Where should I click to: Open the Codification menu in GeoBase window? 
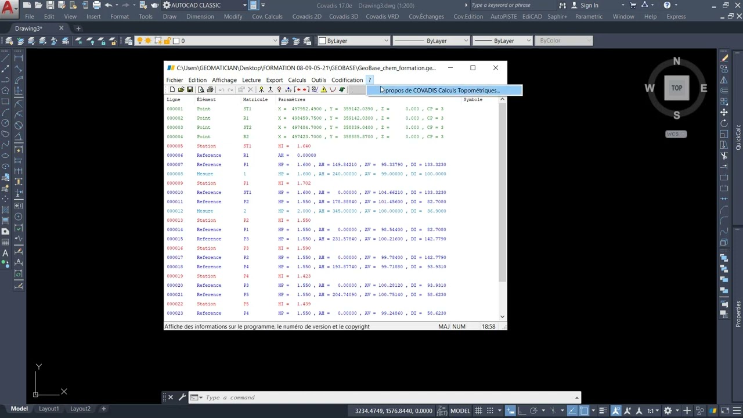347,80
